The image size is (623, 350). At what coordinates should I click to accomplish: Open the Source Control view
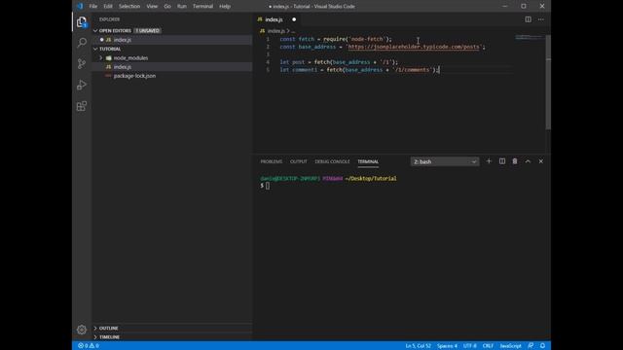[82, 63]
